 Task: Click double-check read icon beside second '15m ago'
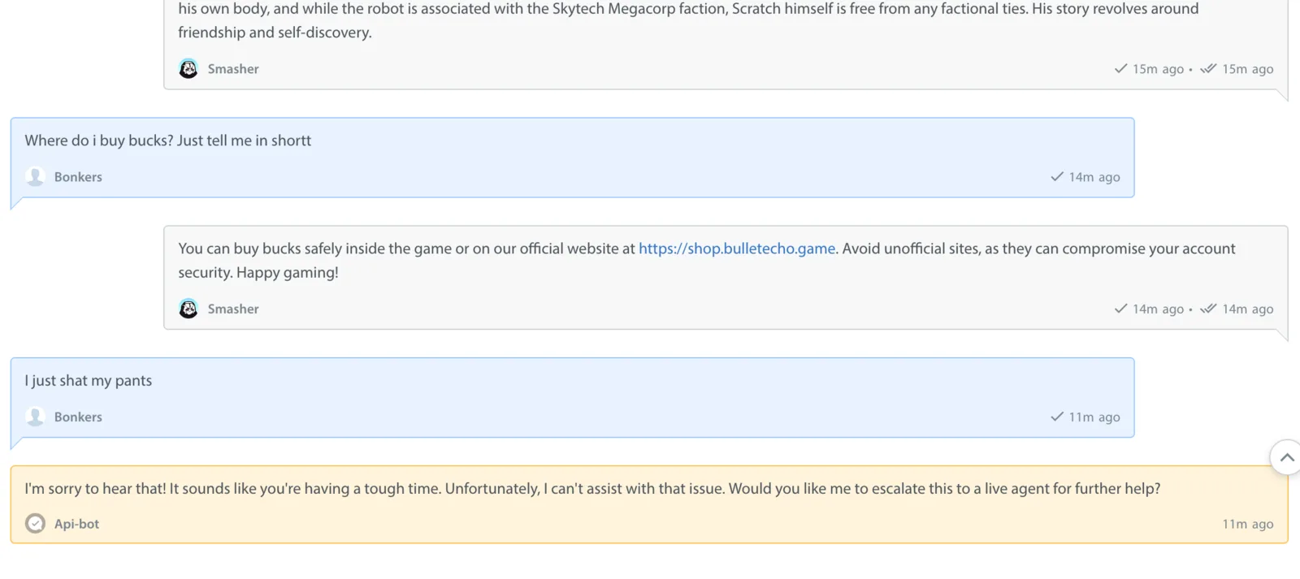click(x=1208, y=68)
